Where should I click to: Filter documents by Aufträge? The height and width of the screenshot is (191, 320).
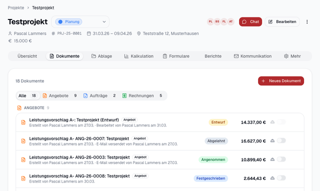(x=99, y=95)
